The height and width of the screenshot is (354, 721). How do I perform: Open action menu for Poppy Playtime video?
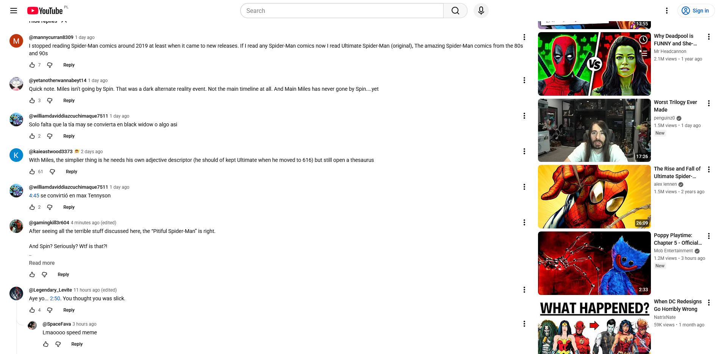point(709,236)
